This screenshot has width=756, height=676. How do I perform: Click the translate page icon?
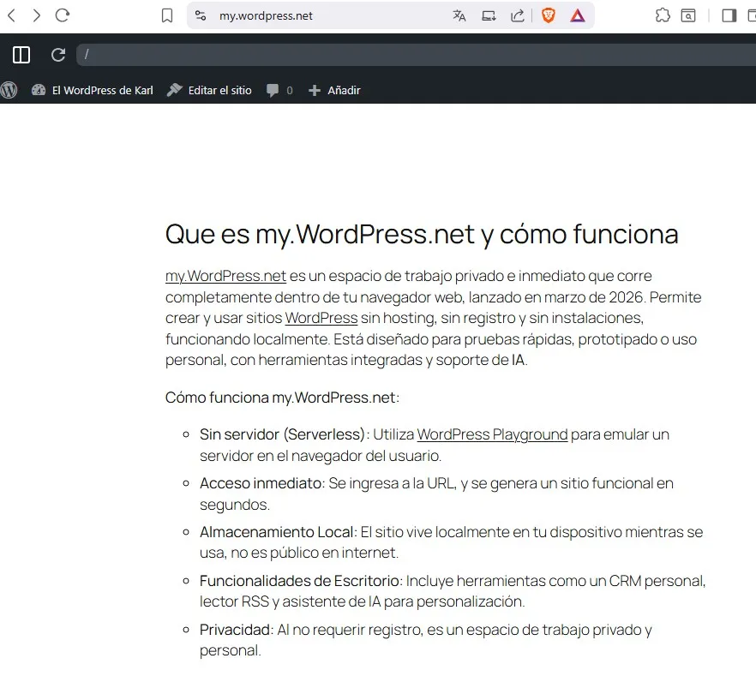[459, 15]
